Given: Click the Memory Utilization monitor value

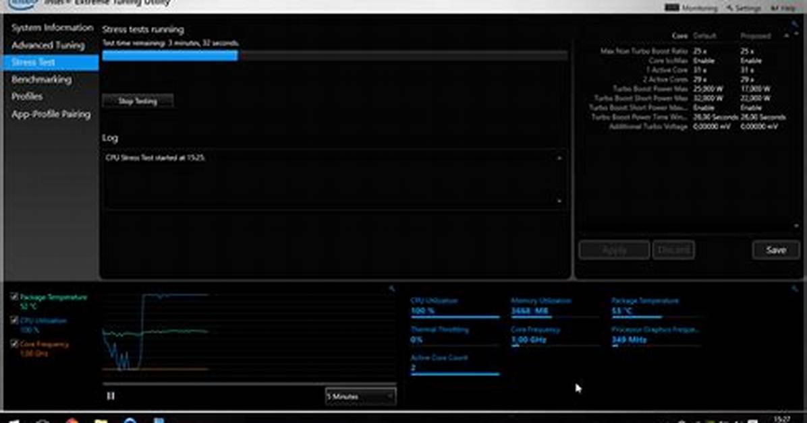Looking at the screenshot, I should 530,311.
